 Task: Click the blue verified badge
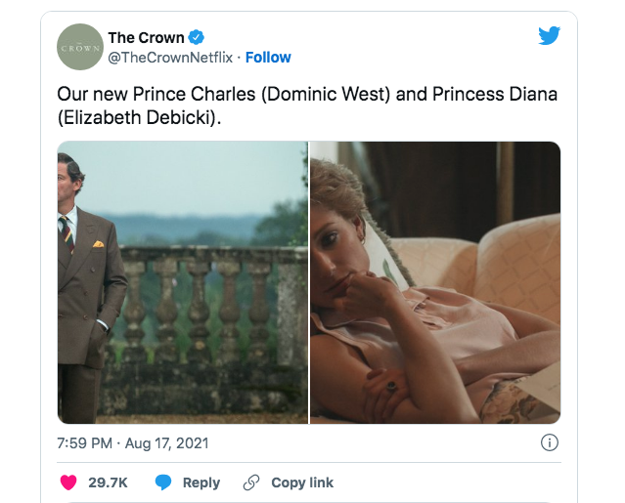click(197, 38)
